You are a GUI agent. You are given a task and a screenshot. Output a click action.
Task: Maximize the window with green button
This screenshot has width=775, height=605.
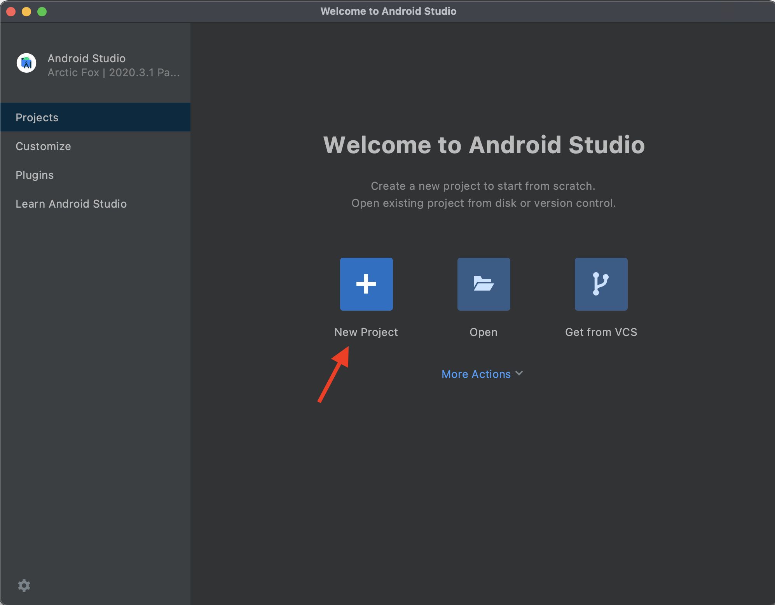click(42, 12)
